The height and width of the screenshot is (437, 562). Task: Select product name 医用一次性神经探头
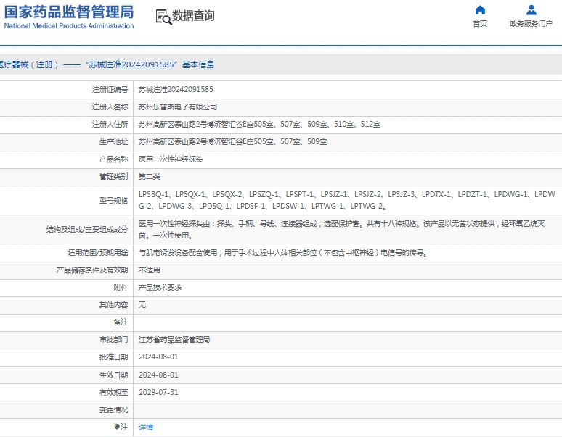[171, 159]
